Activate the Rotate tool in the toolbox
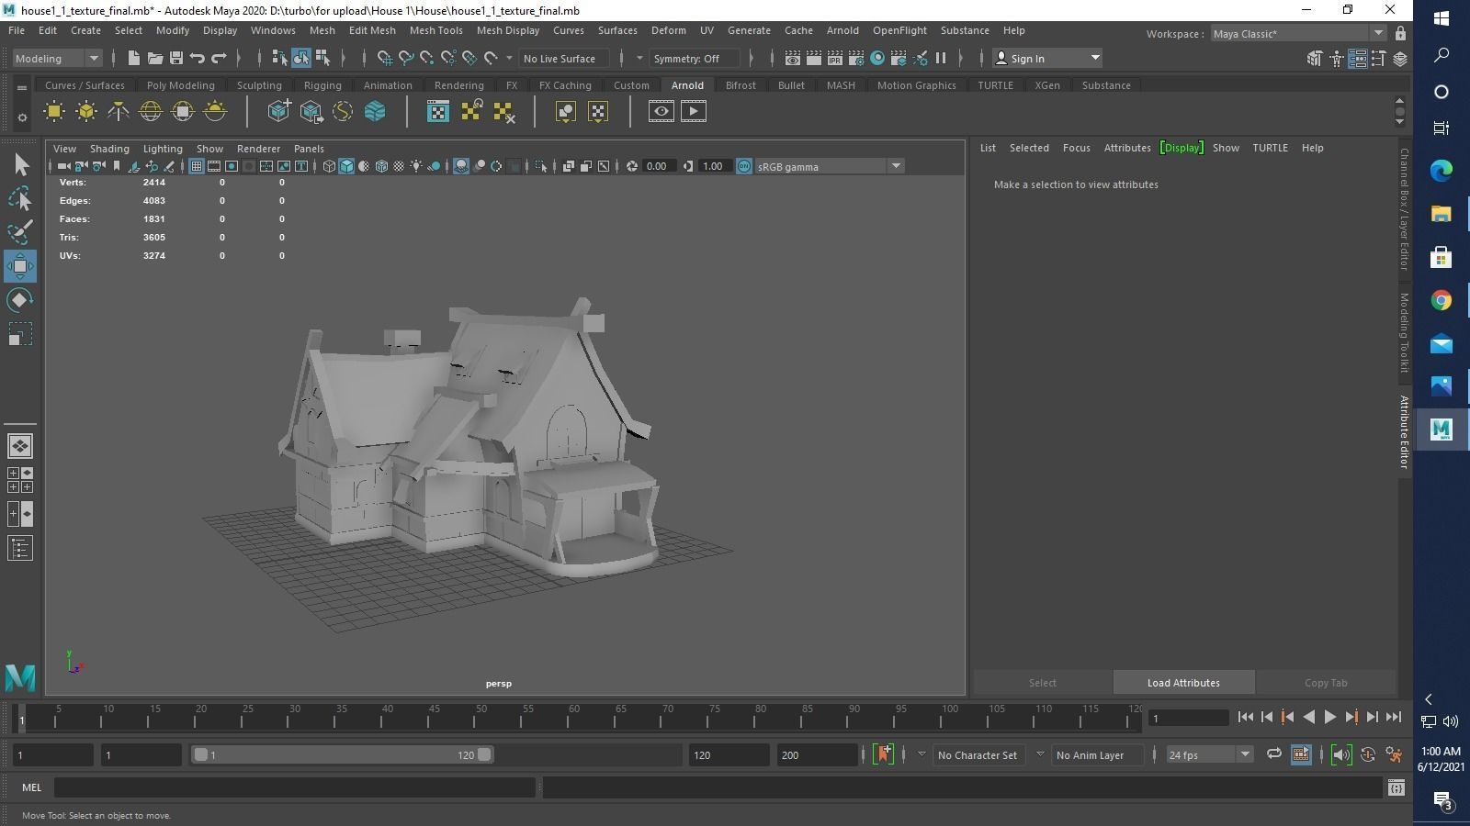Viewport: 1470px width, 826px height. tap(20, 300)
